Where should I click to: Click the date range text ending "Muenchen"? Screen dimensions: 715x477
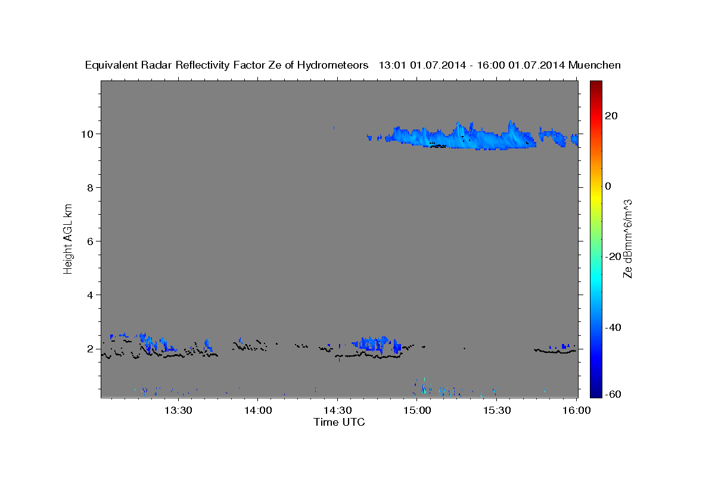tap(500, 65)
